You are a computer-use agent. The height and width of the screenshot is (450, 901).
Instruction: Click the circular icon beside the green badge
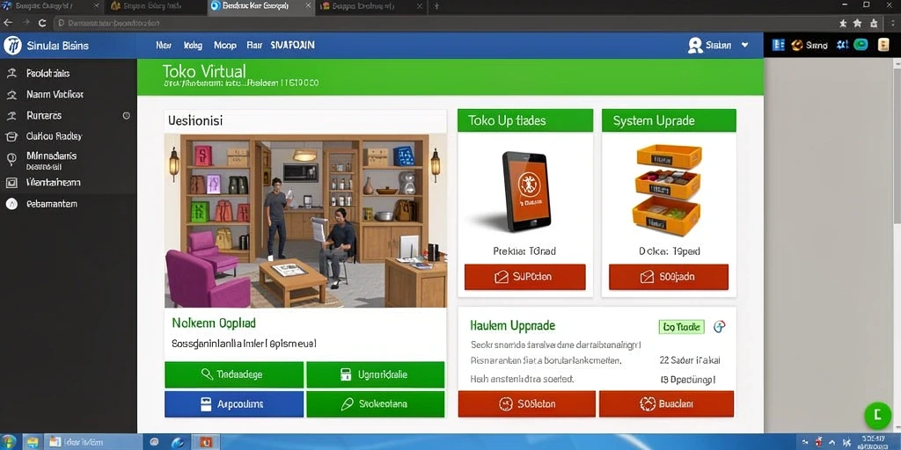coord(720,327)
